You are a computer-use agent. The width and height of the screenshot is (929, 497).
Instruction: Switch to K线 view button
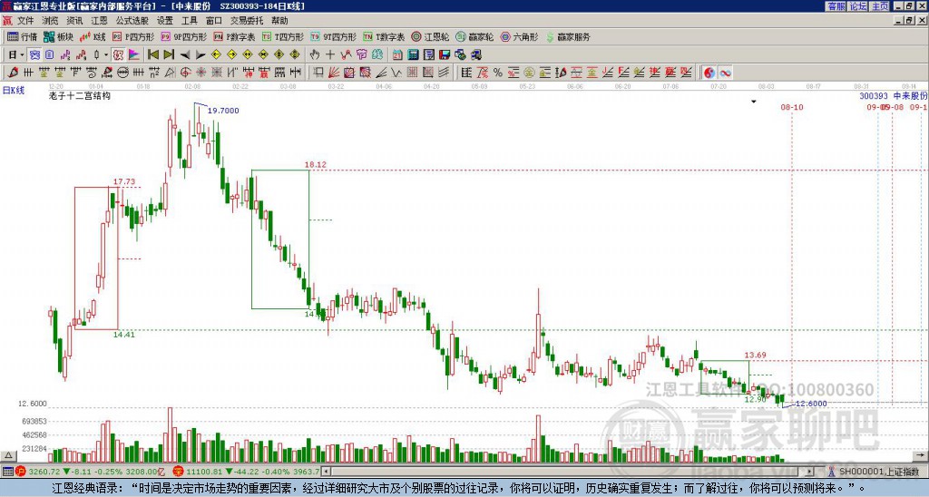click(x=93, y=36)
